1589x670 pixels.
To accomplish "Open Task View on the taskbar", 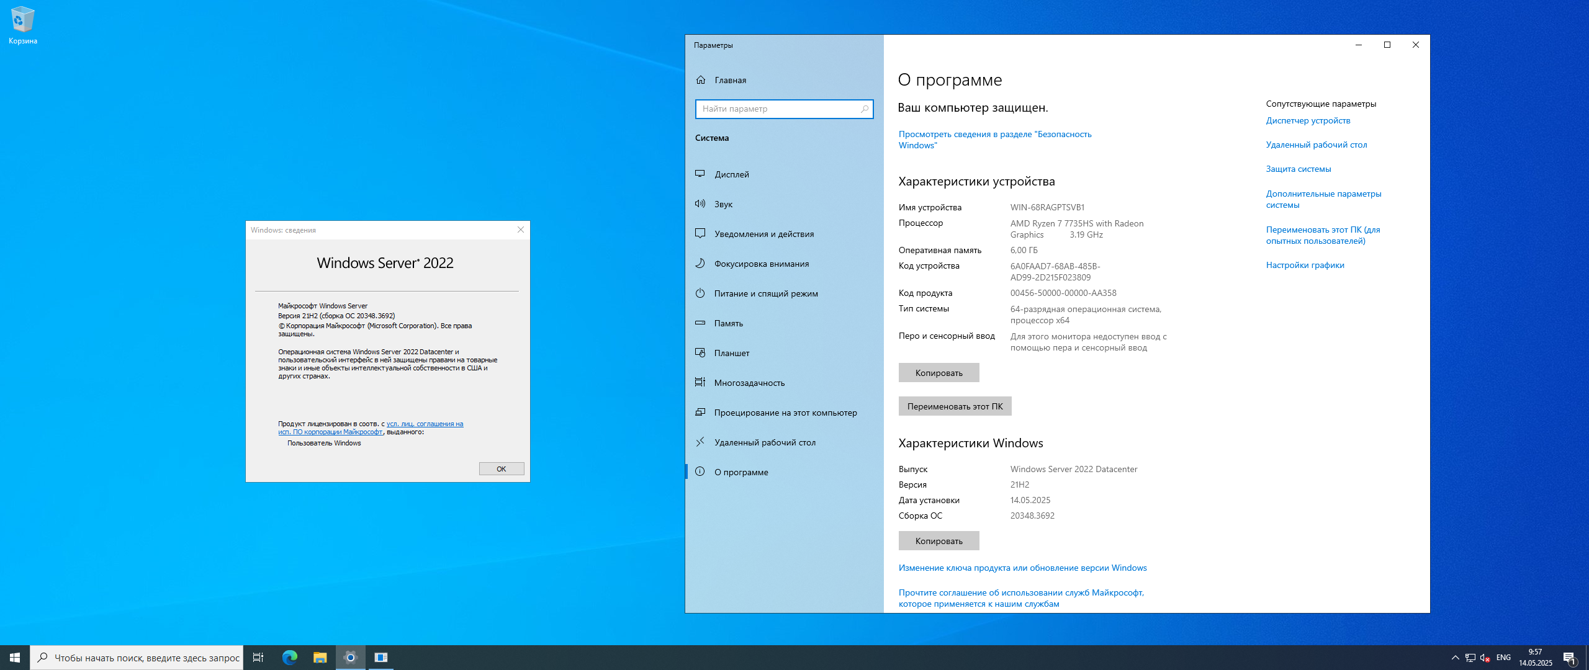I will pyautogui.click(x=258, y=658).
